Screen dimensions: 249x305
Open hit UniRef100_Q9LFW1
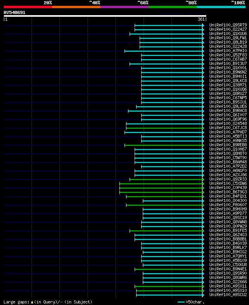tap(228, 38)
